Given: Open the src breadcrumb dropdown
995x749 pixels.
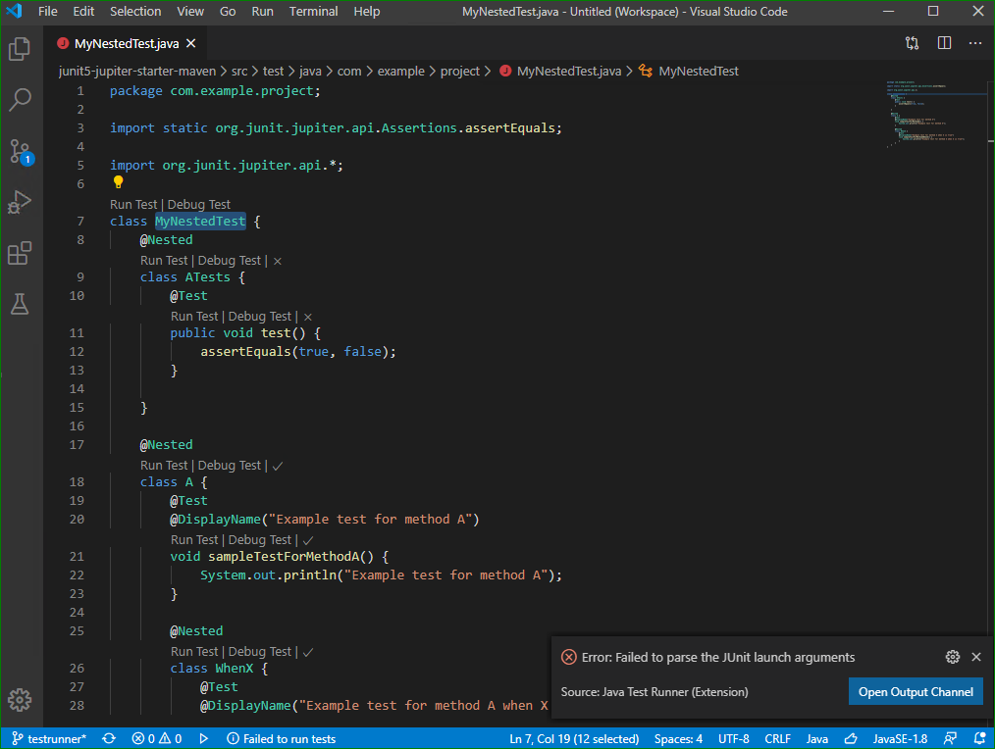Looking at the screenshot, I should (239, 71).
